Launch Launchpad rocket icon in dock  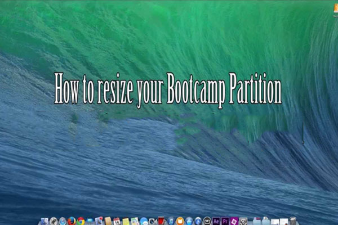point(54,221)
